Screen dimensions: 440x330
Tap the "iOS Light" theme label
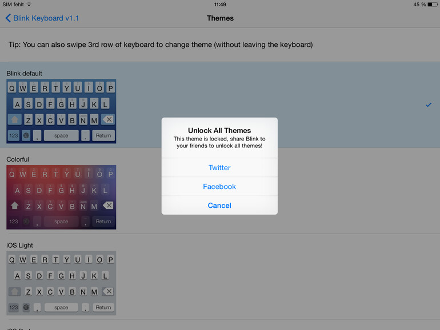tap(19, 246)
